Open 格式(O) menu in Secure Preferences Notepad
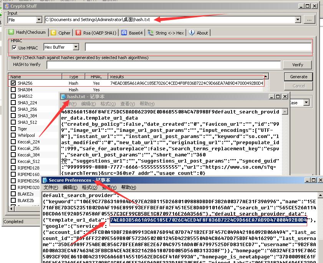This screenshot has width=323, height=263. pyautogui.click(x=89, y=187)
